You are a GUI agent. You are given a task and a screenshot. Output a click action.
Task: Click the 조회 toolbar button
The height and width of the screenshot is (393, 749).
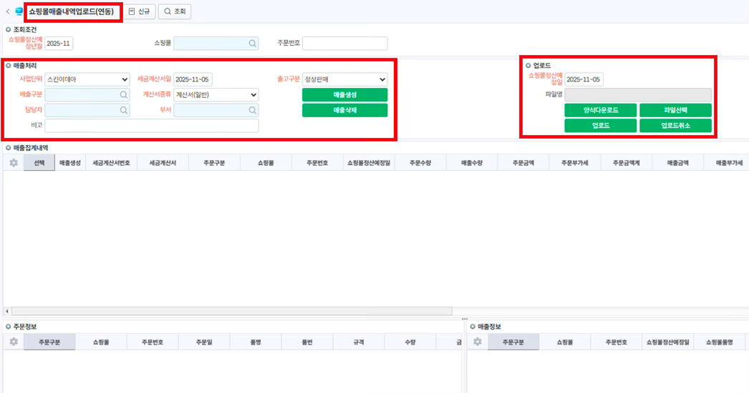click(174, 11)
